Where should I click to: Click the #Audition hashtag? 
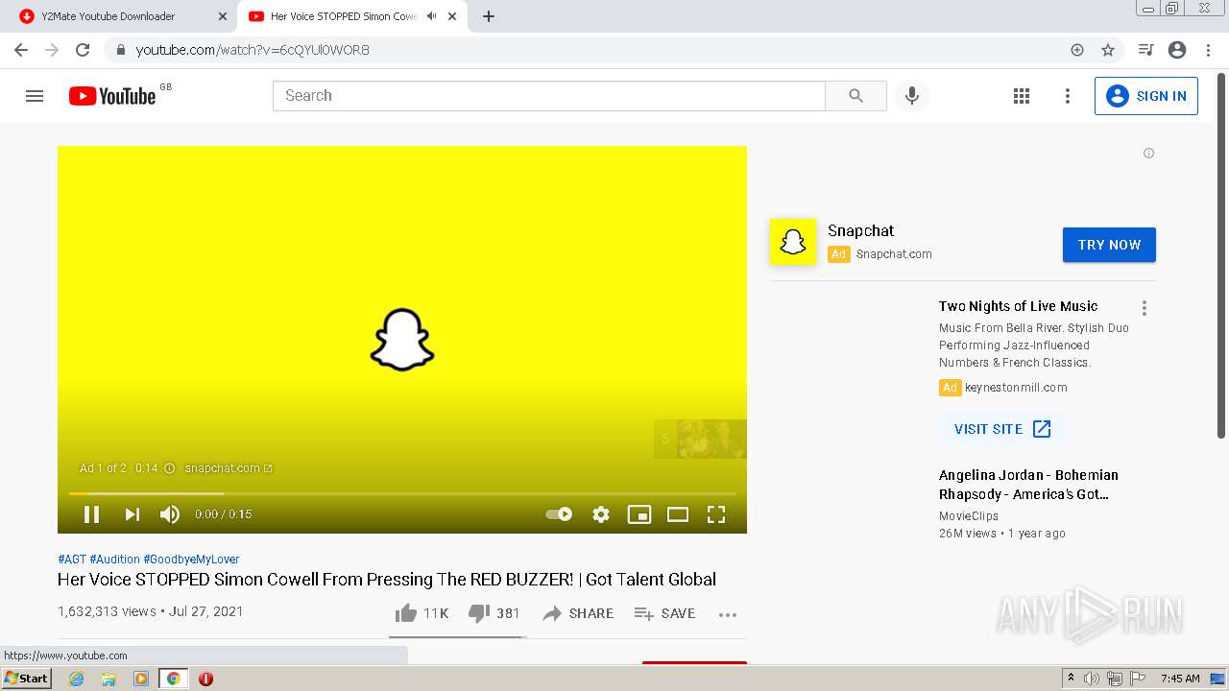pos(114,560)
